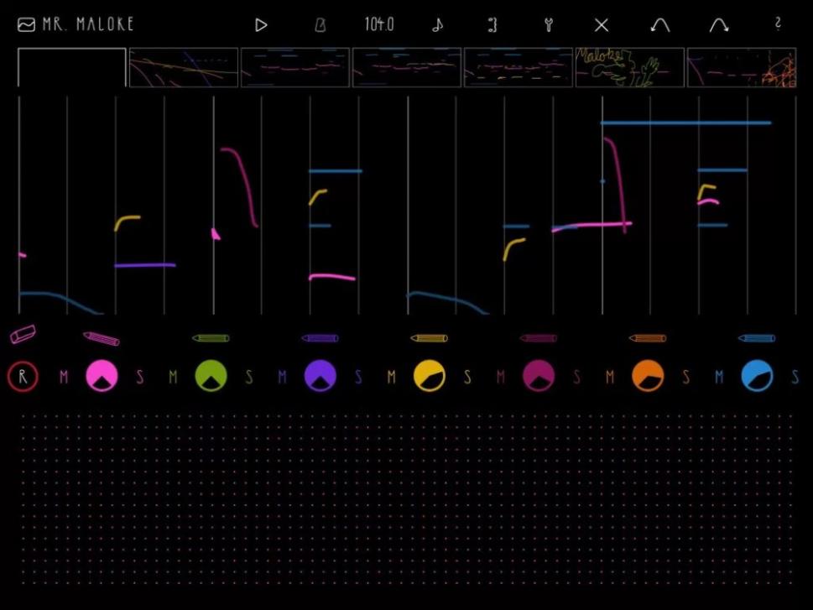Choose the blue pencil tool
Viewport: 813px width, 610px height.
point(757,338)
